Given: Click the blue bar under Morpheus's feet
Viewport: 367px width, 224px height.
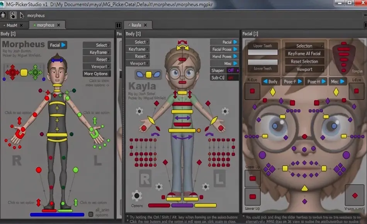Looking at the screenshot, I should click(57, 214).
